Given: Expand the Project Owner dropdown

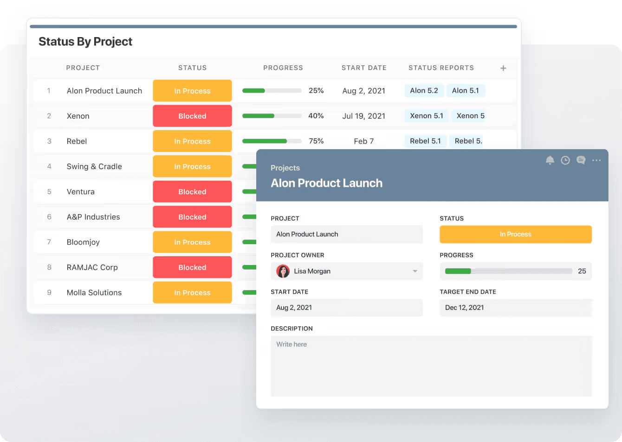Looking at the screenshot, I should click(x=415, y=271).
